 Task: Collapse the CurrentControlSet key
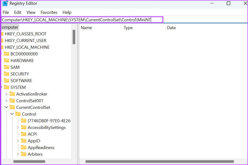(x=6, y=107)
